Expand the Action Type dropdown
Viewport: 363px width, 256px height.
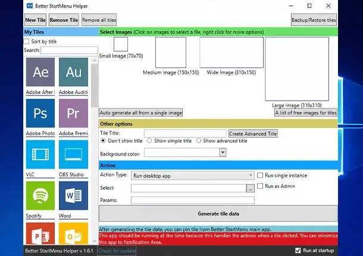point(193,176)
